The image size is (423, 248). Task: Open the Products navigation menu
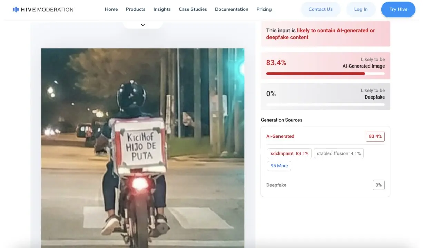click(x=135, y=9)
